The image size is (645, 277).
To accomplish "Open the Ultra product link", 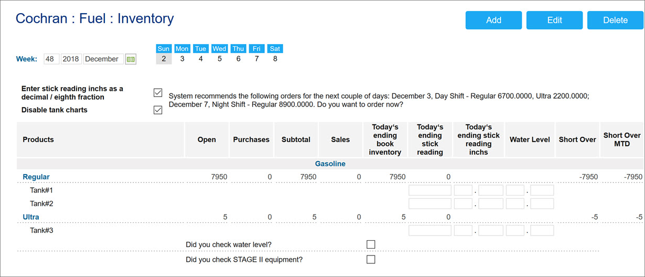I will coord(31,217).
